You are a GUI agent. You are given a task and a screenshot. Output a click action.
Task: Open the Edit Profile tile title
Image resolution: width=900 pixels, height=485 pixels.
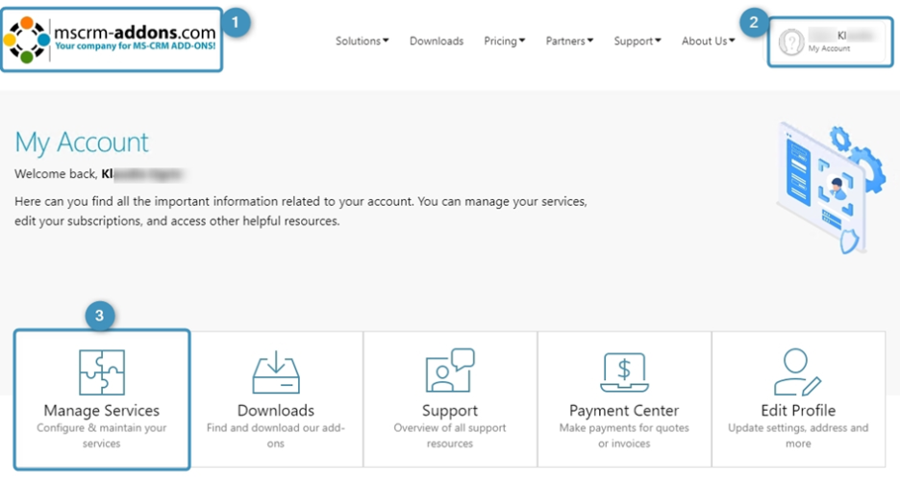(798, 410)
